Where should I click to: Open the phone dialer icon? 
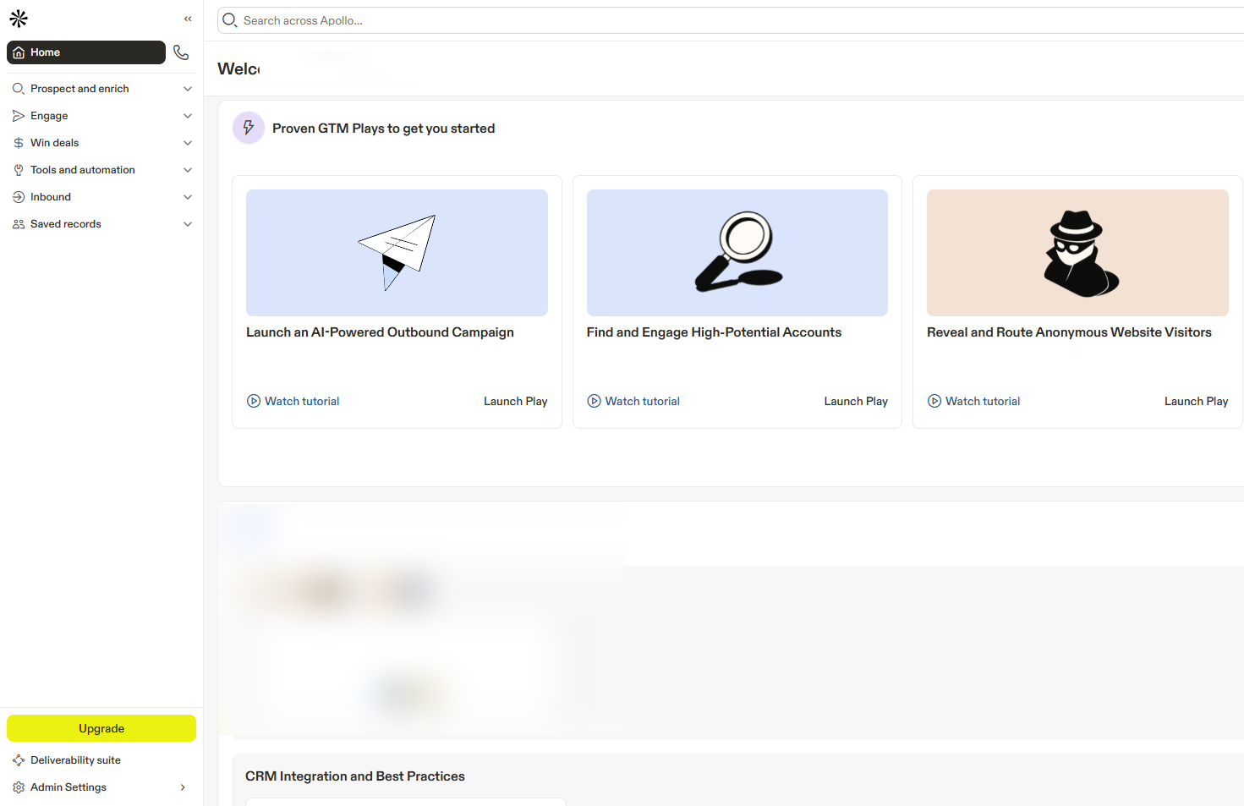pyautogui.click(x=181, y=52)
